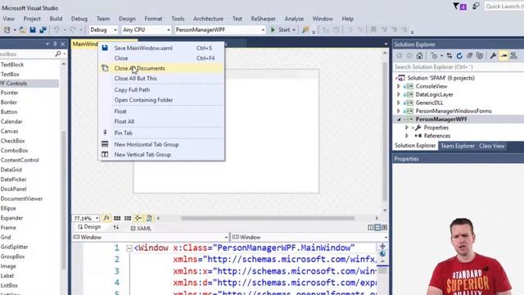
Task: Click the designer horizontal scrollbar
Action: pos(268,218)
